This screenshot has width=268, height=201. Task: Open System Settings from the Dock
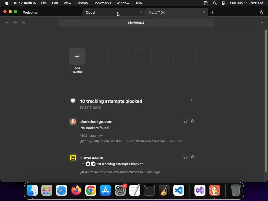pos(120,190)
